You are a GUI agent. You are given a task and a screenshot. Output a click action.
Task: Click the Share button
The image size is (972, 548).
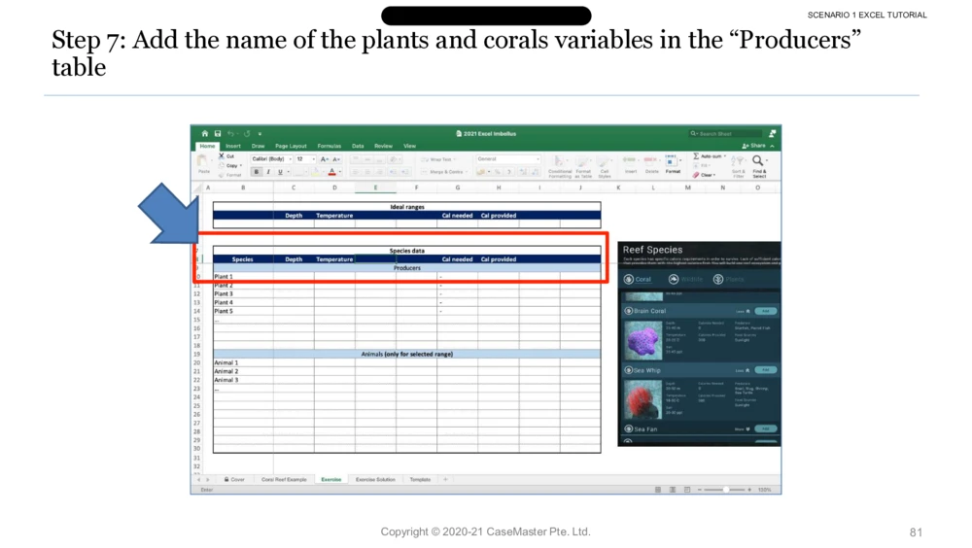pyautogui.click(x=756, y=146)
